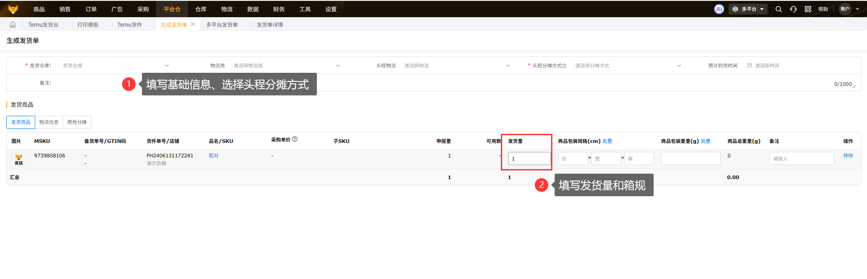Screen dimensions: 867x279
Task: Click help icon next to 采购单价
Action: click(295, 139)
